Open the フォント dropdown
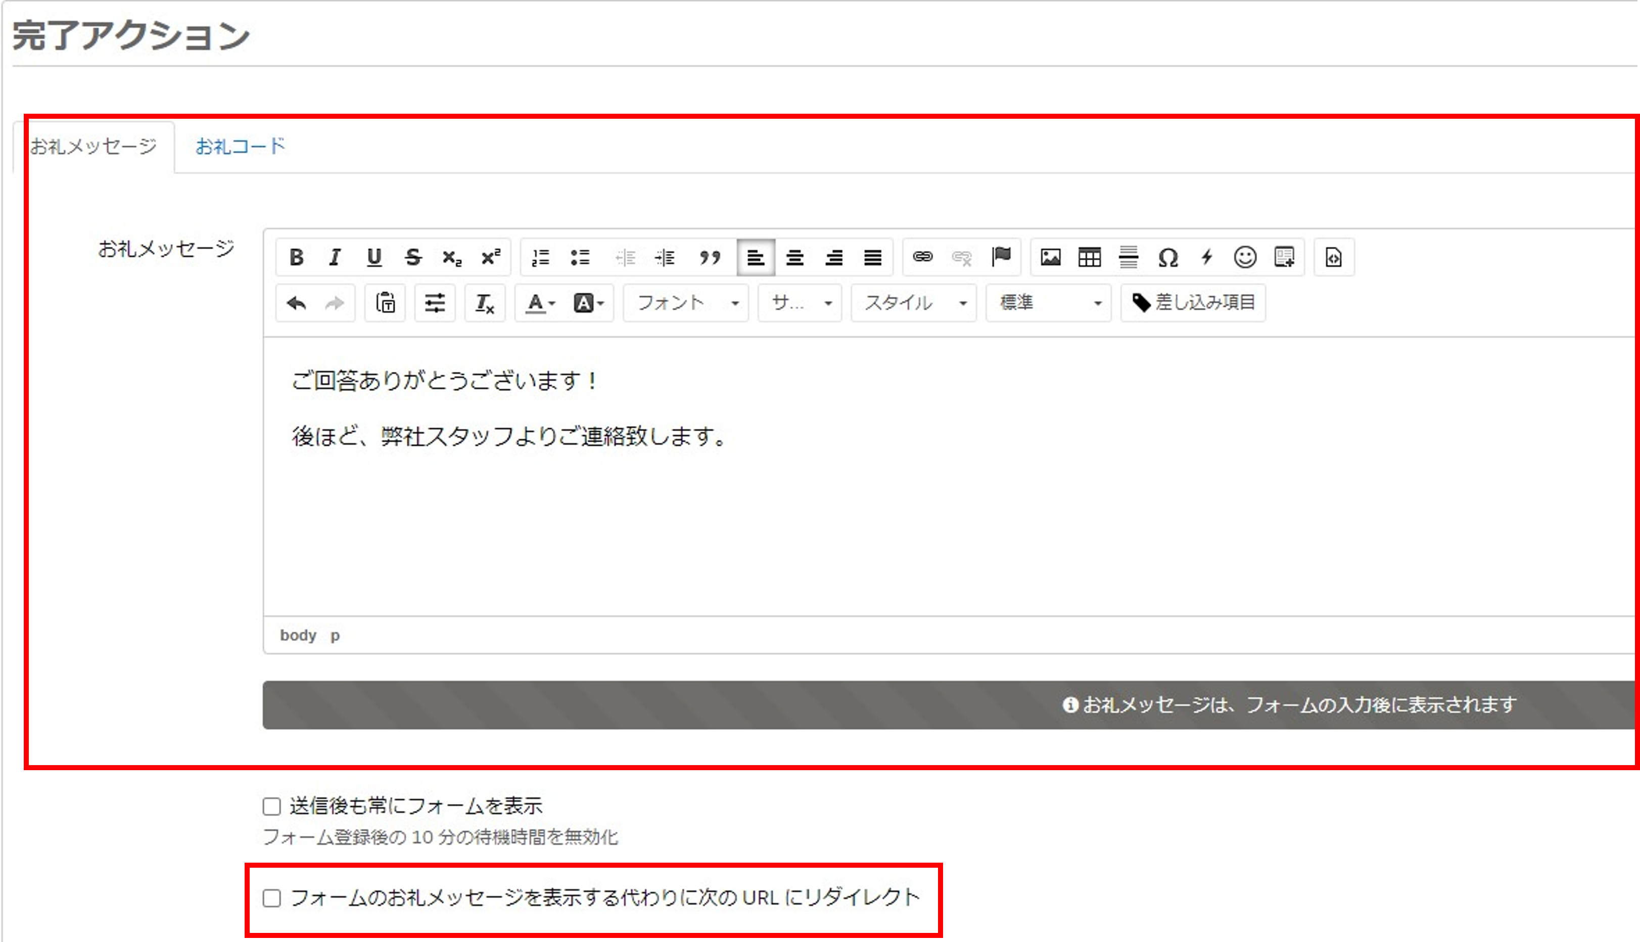This screenshot has height=942, width=1640. pyautogui.click(x=686, y=303)
